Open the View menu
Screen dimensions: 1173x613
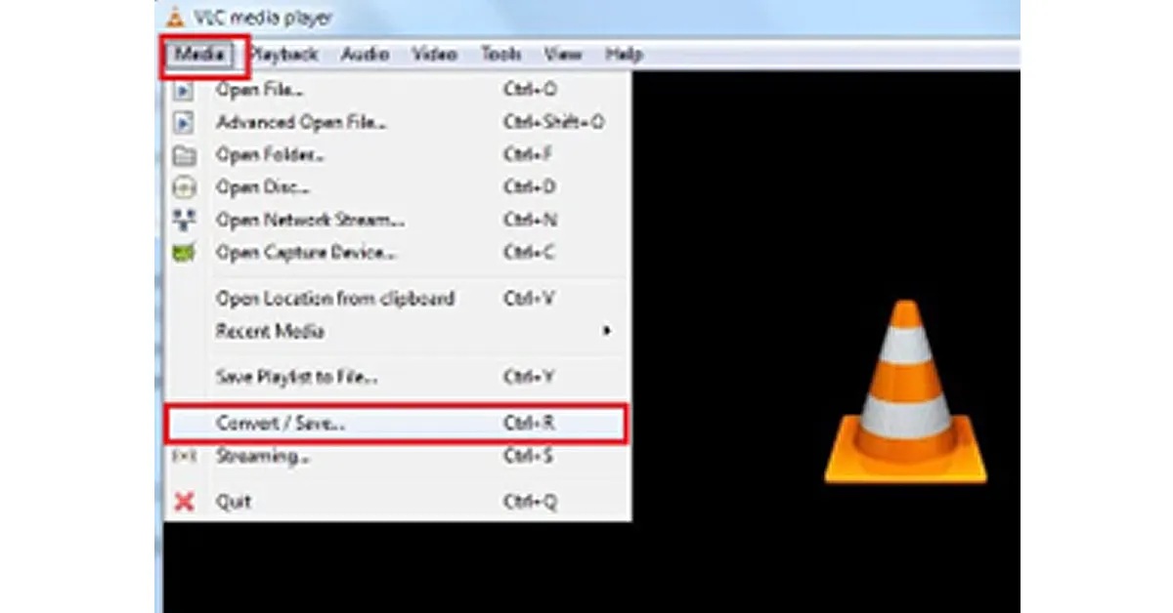click(x=563, y=55)
